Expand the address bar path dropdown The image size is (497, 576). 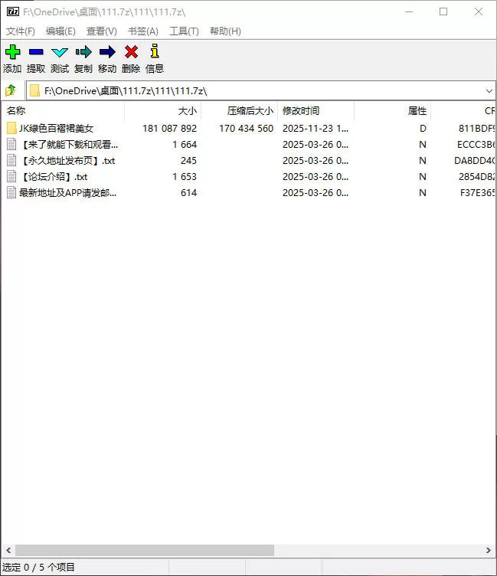[489, 90]
